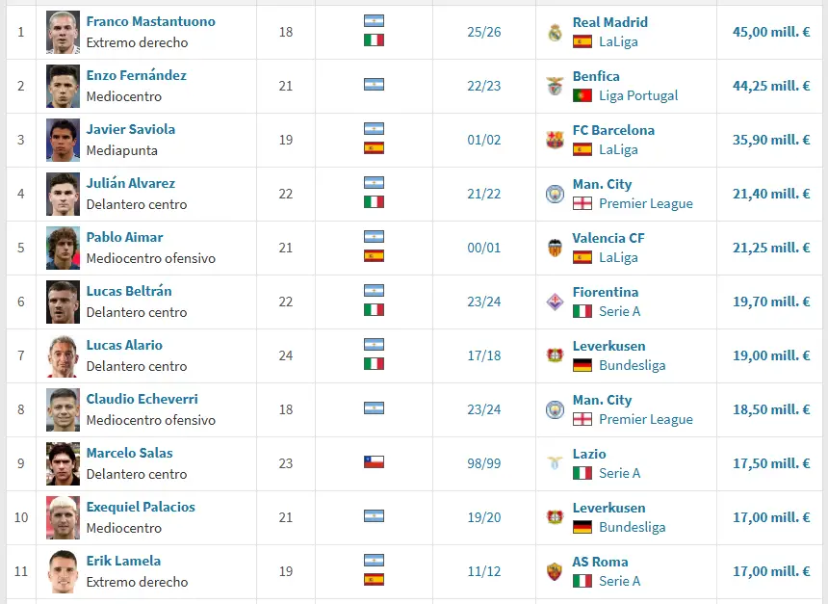Open Enzo Fernández's 22/23 season link

click(484, 86)
